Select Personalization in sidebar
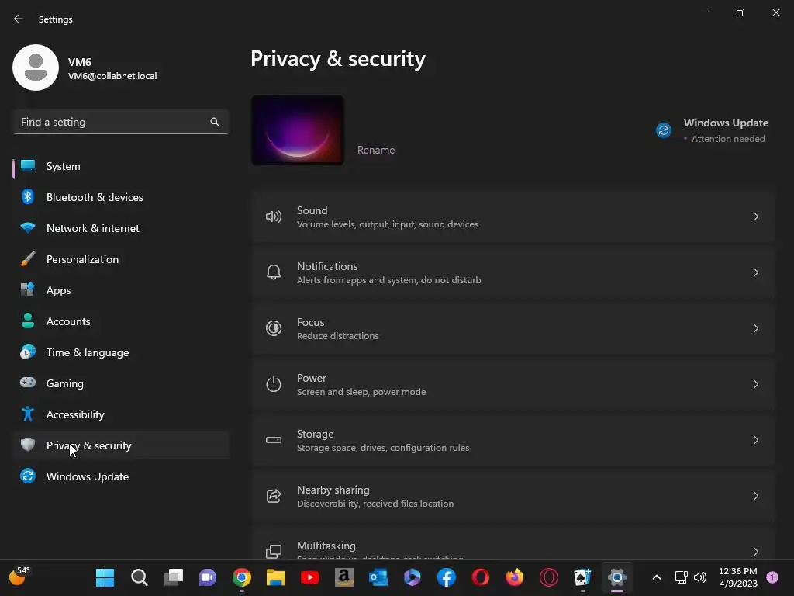The image size is (794, 596). coord(121,259)
